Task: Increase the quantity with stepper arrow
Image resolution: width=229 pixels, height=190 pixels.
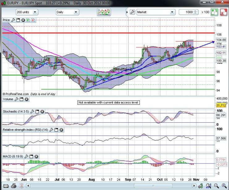Action: click(x=195, y=11)
